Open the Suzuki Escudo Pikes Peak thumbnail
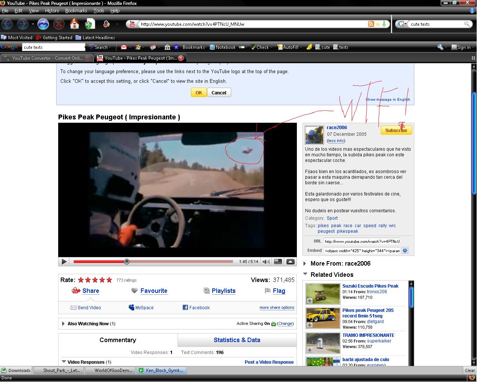Screen dimensions: 477x382 coord(323,294)
